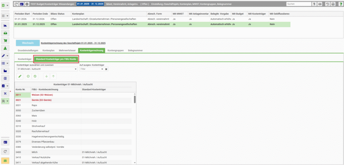344x165 pixels.
Task: Open the blue pencil sidebar menu
Action: pos(5,56)
